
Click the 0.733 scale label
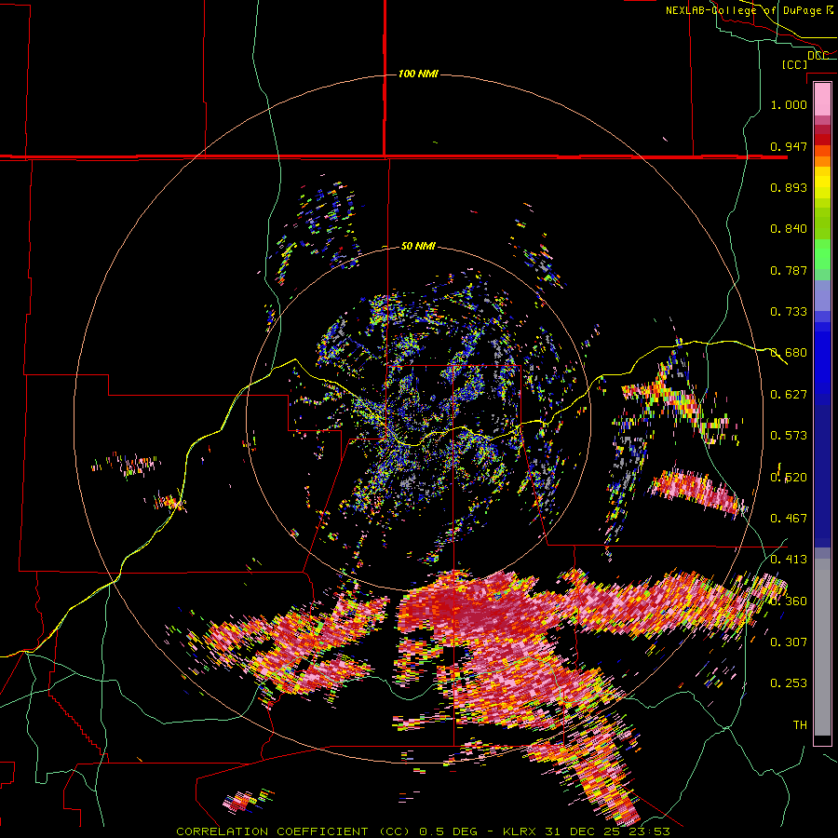(789, 312)
